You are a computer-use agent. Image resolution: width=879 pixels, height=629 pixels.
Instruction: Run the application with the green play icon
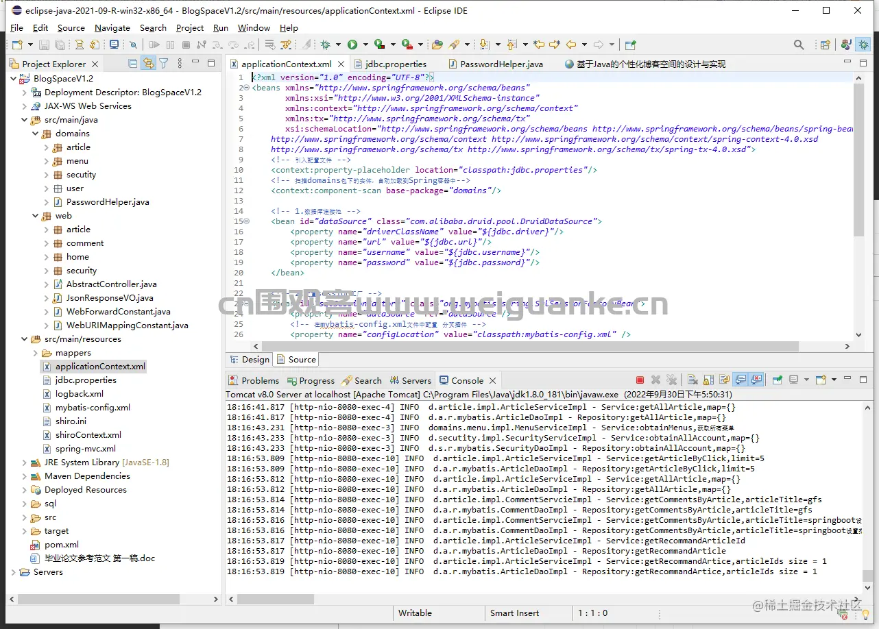pyautogui.click(x=352, y=45)
